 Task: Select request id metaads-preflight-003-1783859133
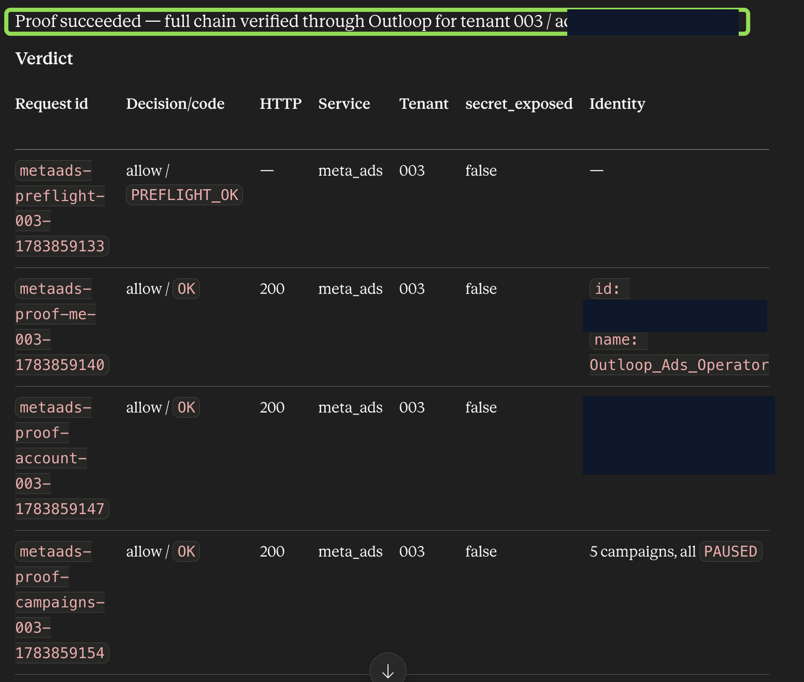tap(61, 209)
